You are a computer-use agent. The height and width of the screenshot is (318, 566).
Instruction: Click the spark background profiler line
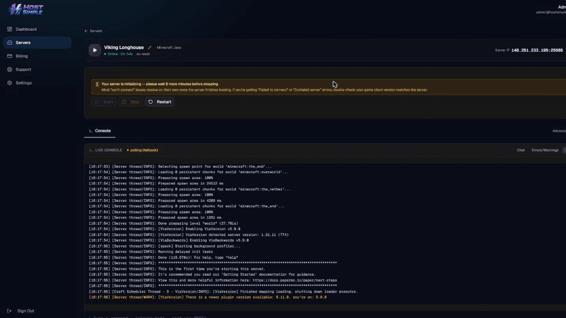[x=164, y=246]
